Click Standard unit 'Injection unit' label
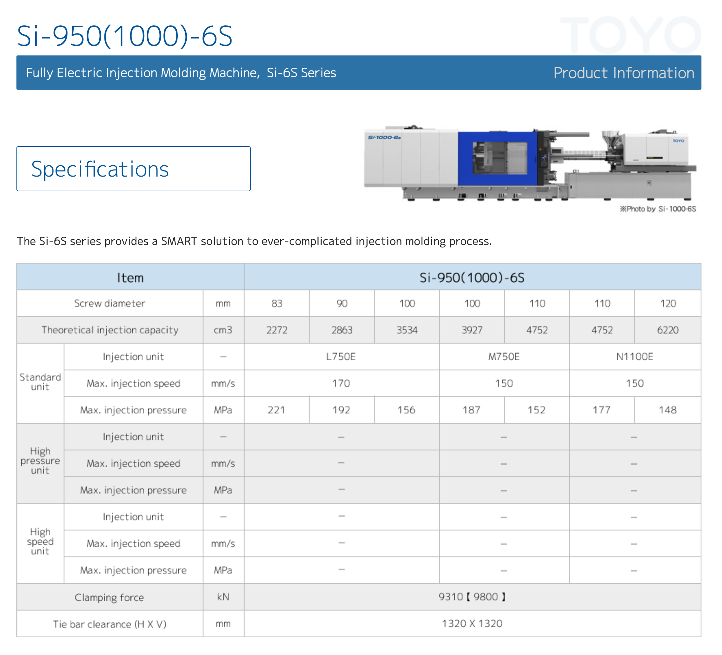Screen dimensions: 722x655 coord(133,357)
